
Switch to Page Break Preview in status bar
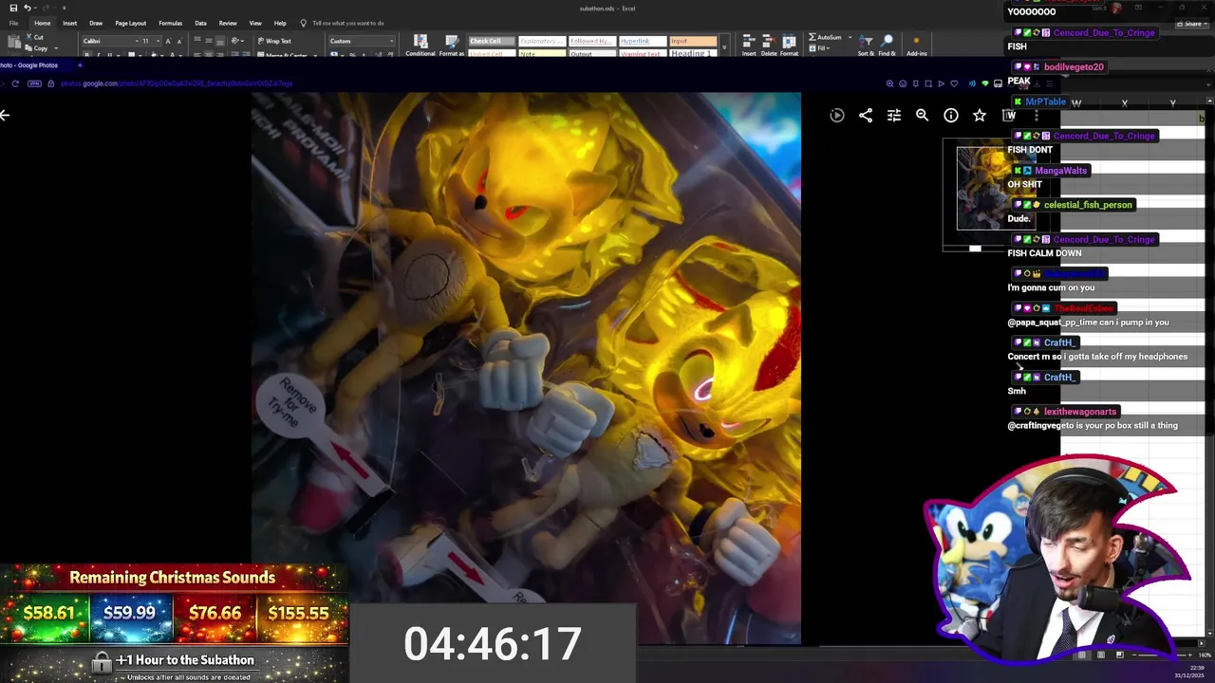point(1119,655)
